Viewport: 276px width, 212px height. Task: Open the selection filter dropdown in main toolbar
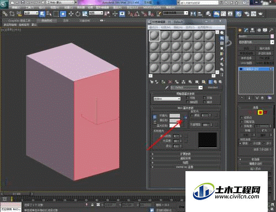tap(31, 13)
